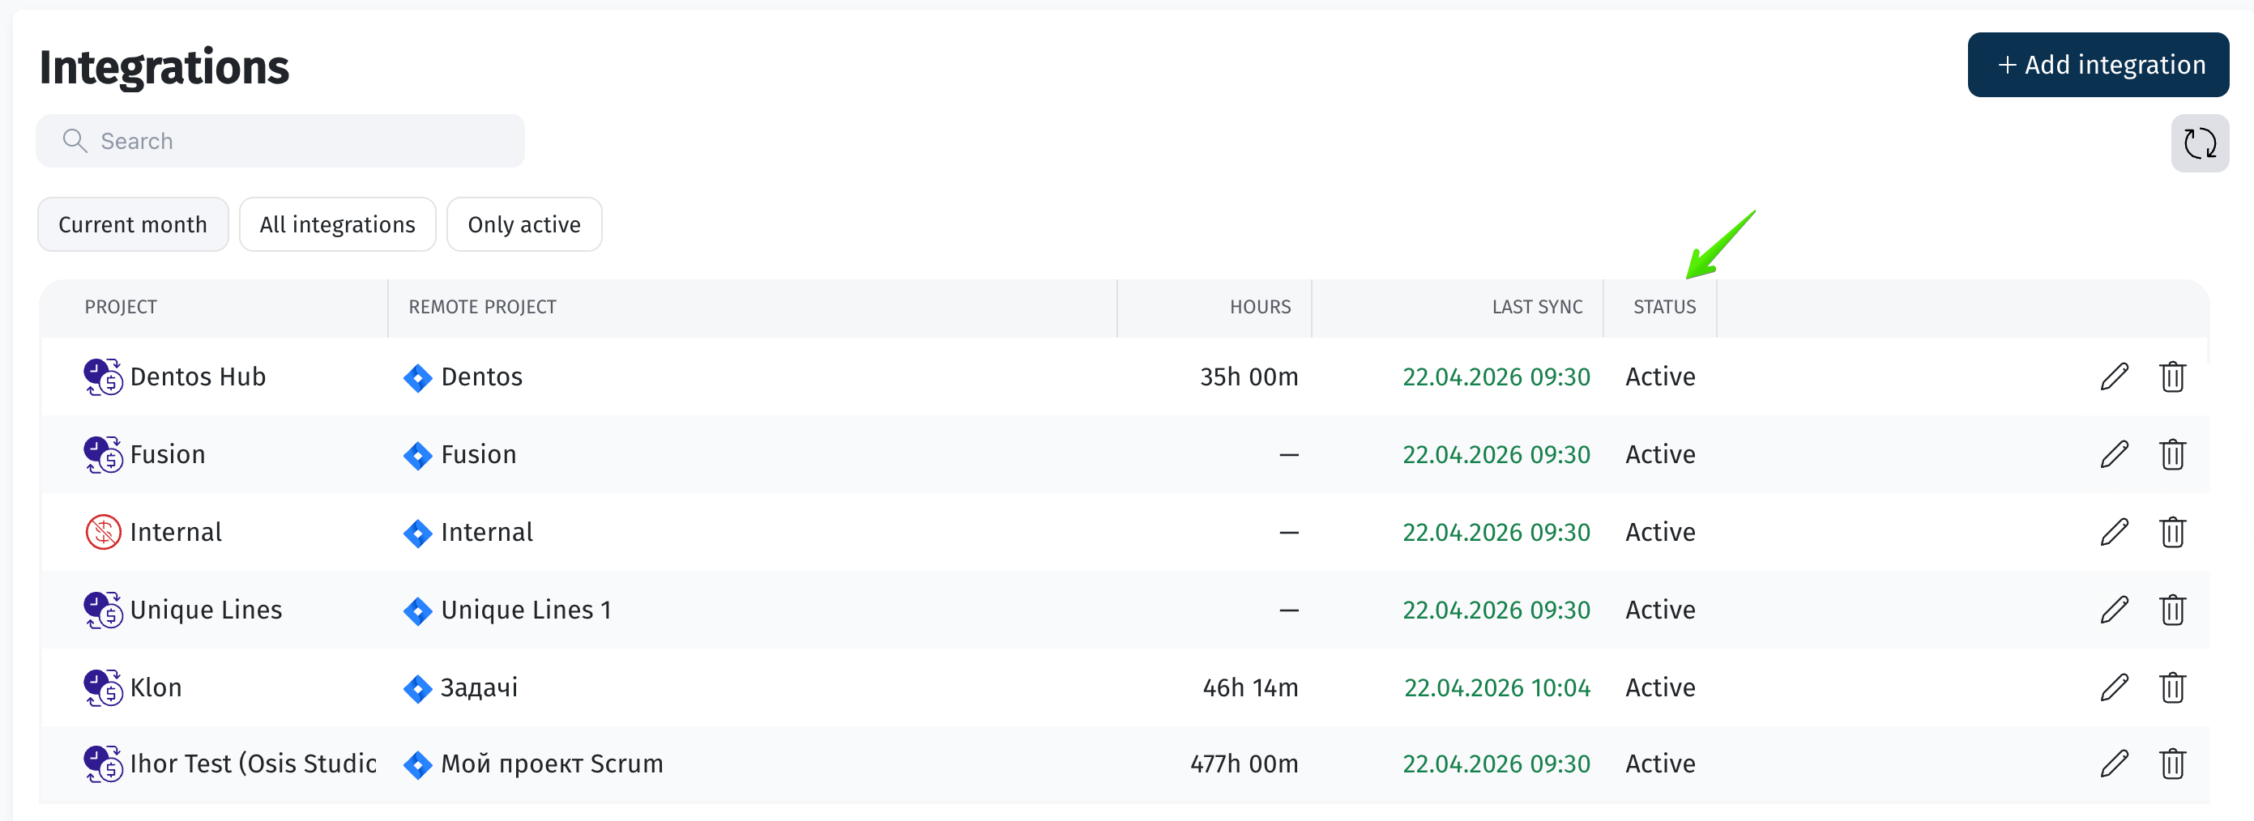Click the refresh sync icon button
Viewport: 2254px width, 821px height.
click(x=2199, y=143)
